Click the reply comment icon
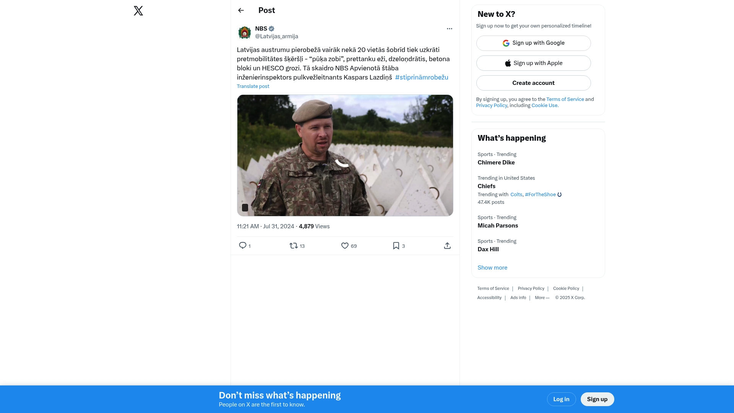The width and height of the screenshot is (734, 413). (x=243, y=246)
